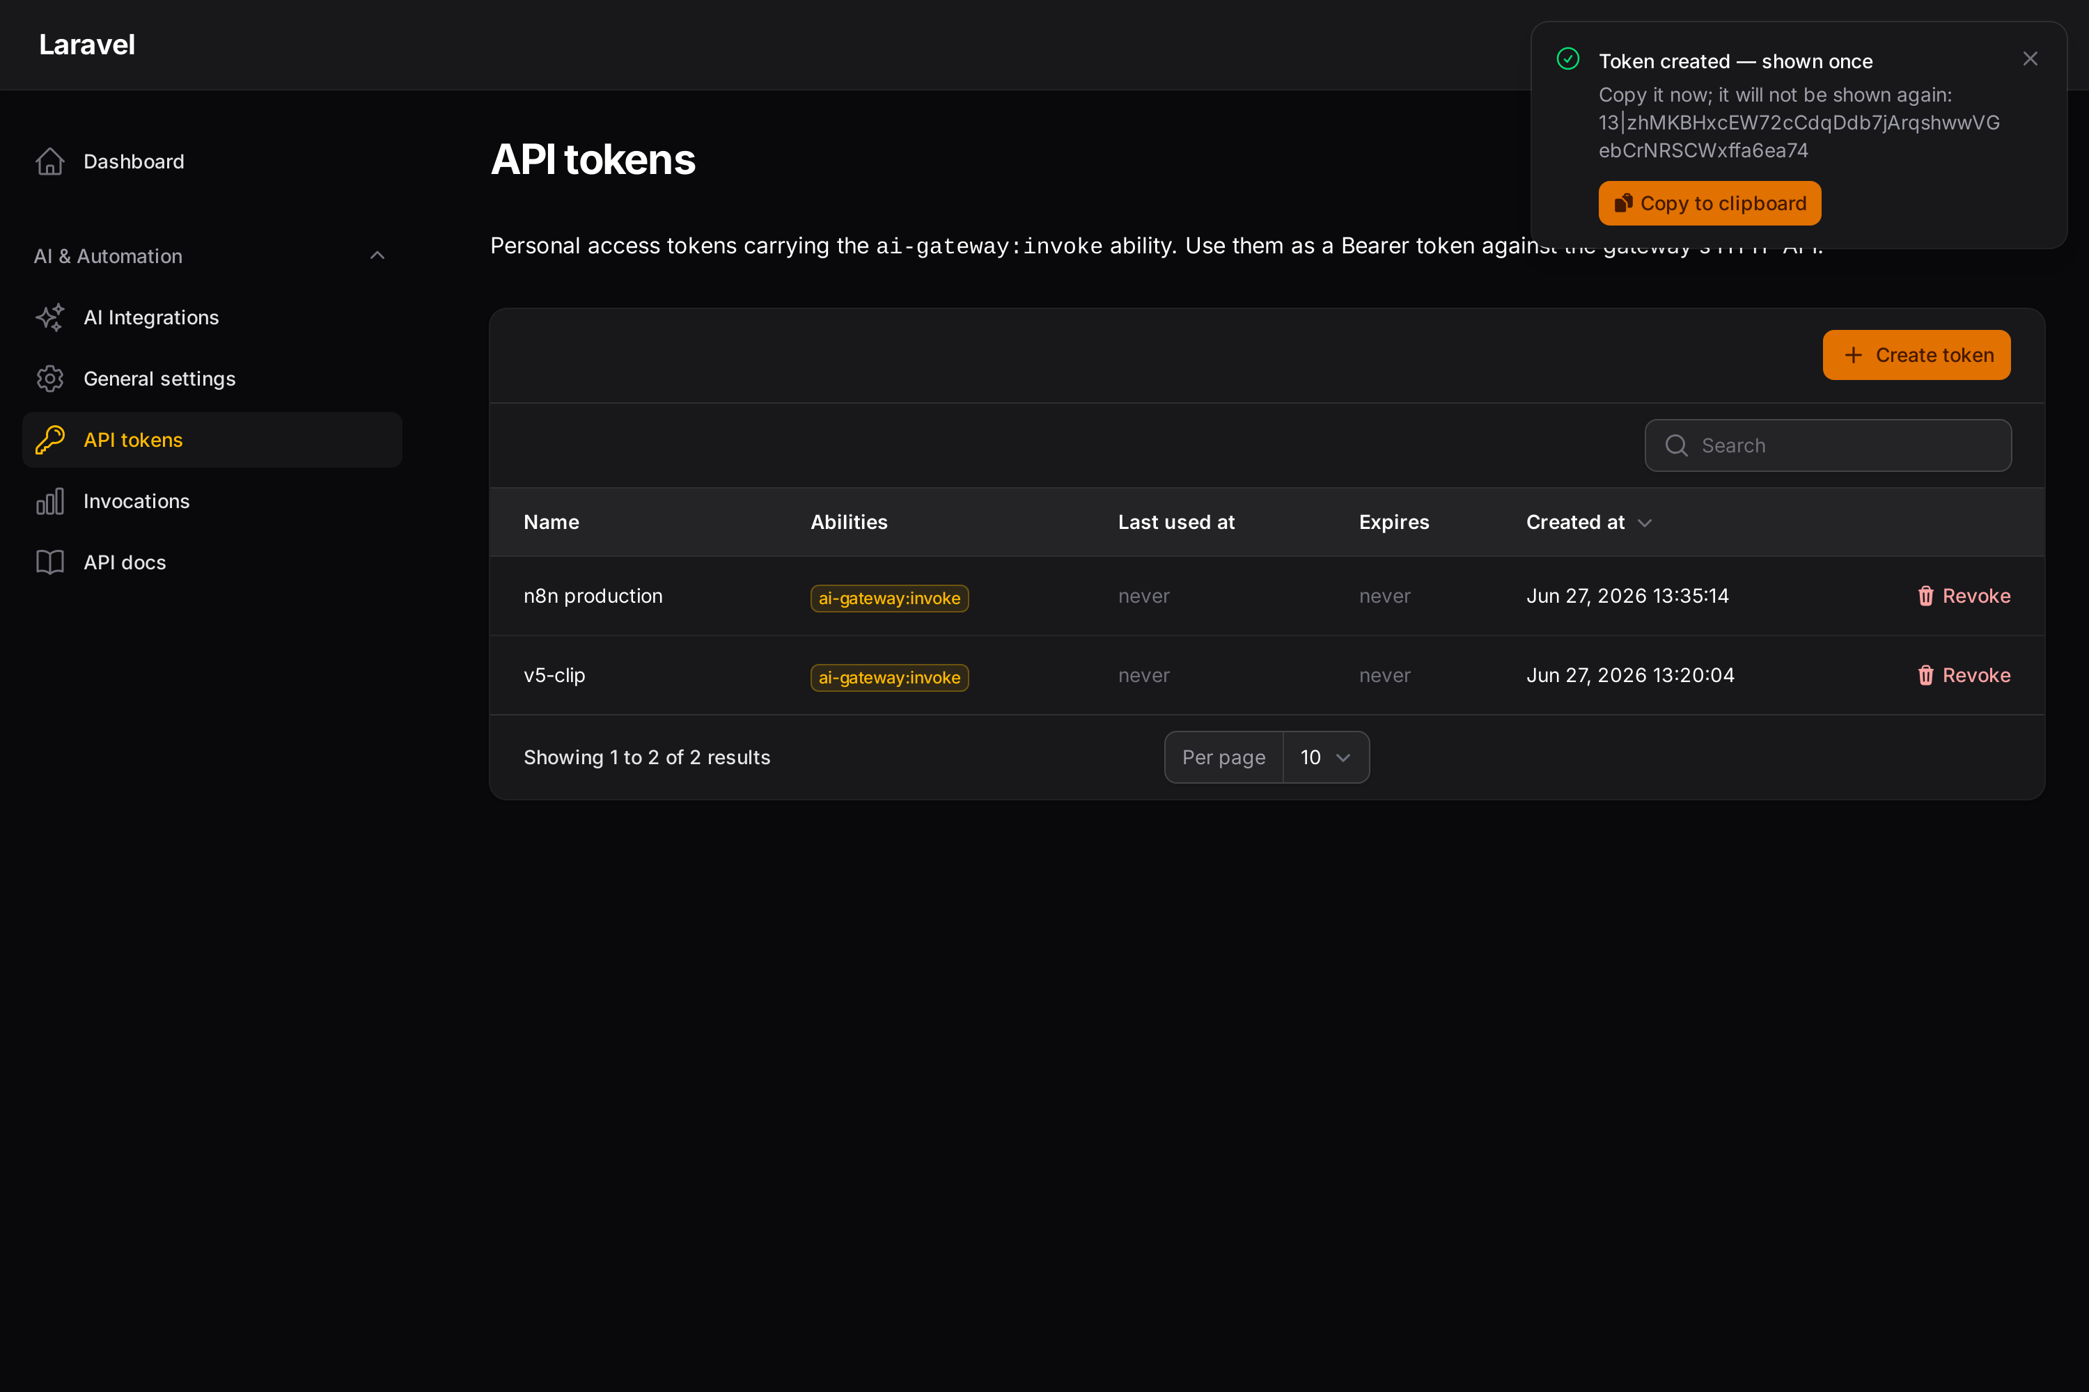This screenshot has height=1392, width=2089.
Task: Go to Dashboard in sidebar
Action: [212, 161]
